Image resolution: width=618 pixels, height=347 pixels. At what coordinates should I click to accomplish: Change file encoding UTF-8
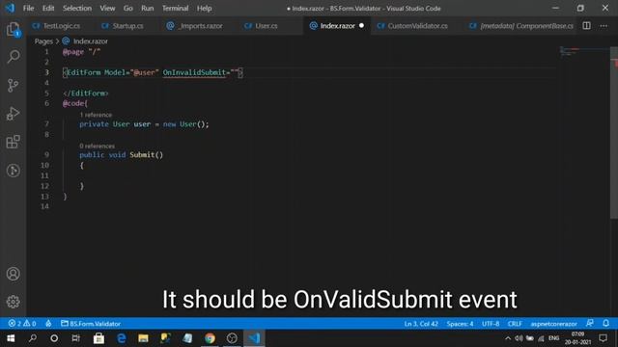tap(491, 324)
